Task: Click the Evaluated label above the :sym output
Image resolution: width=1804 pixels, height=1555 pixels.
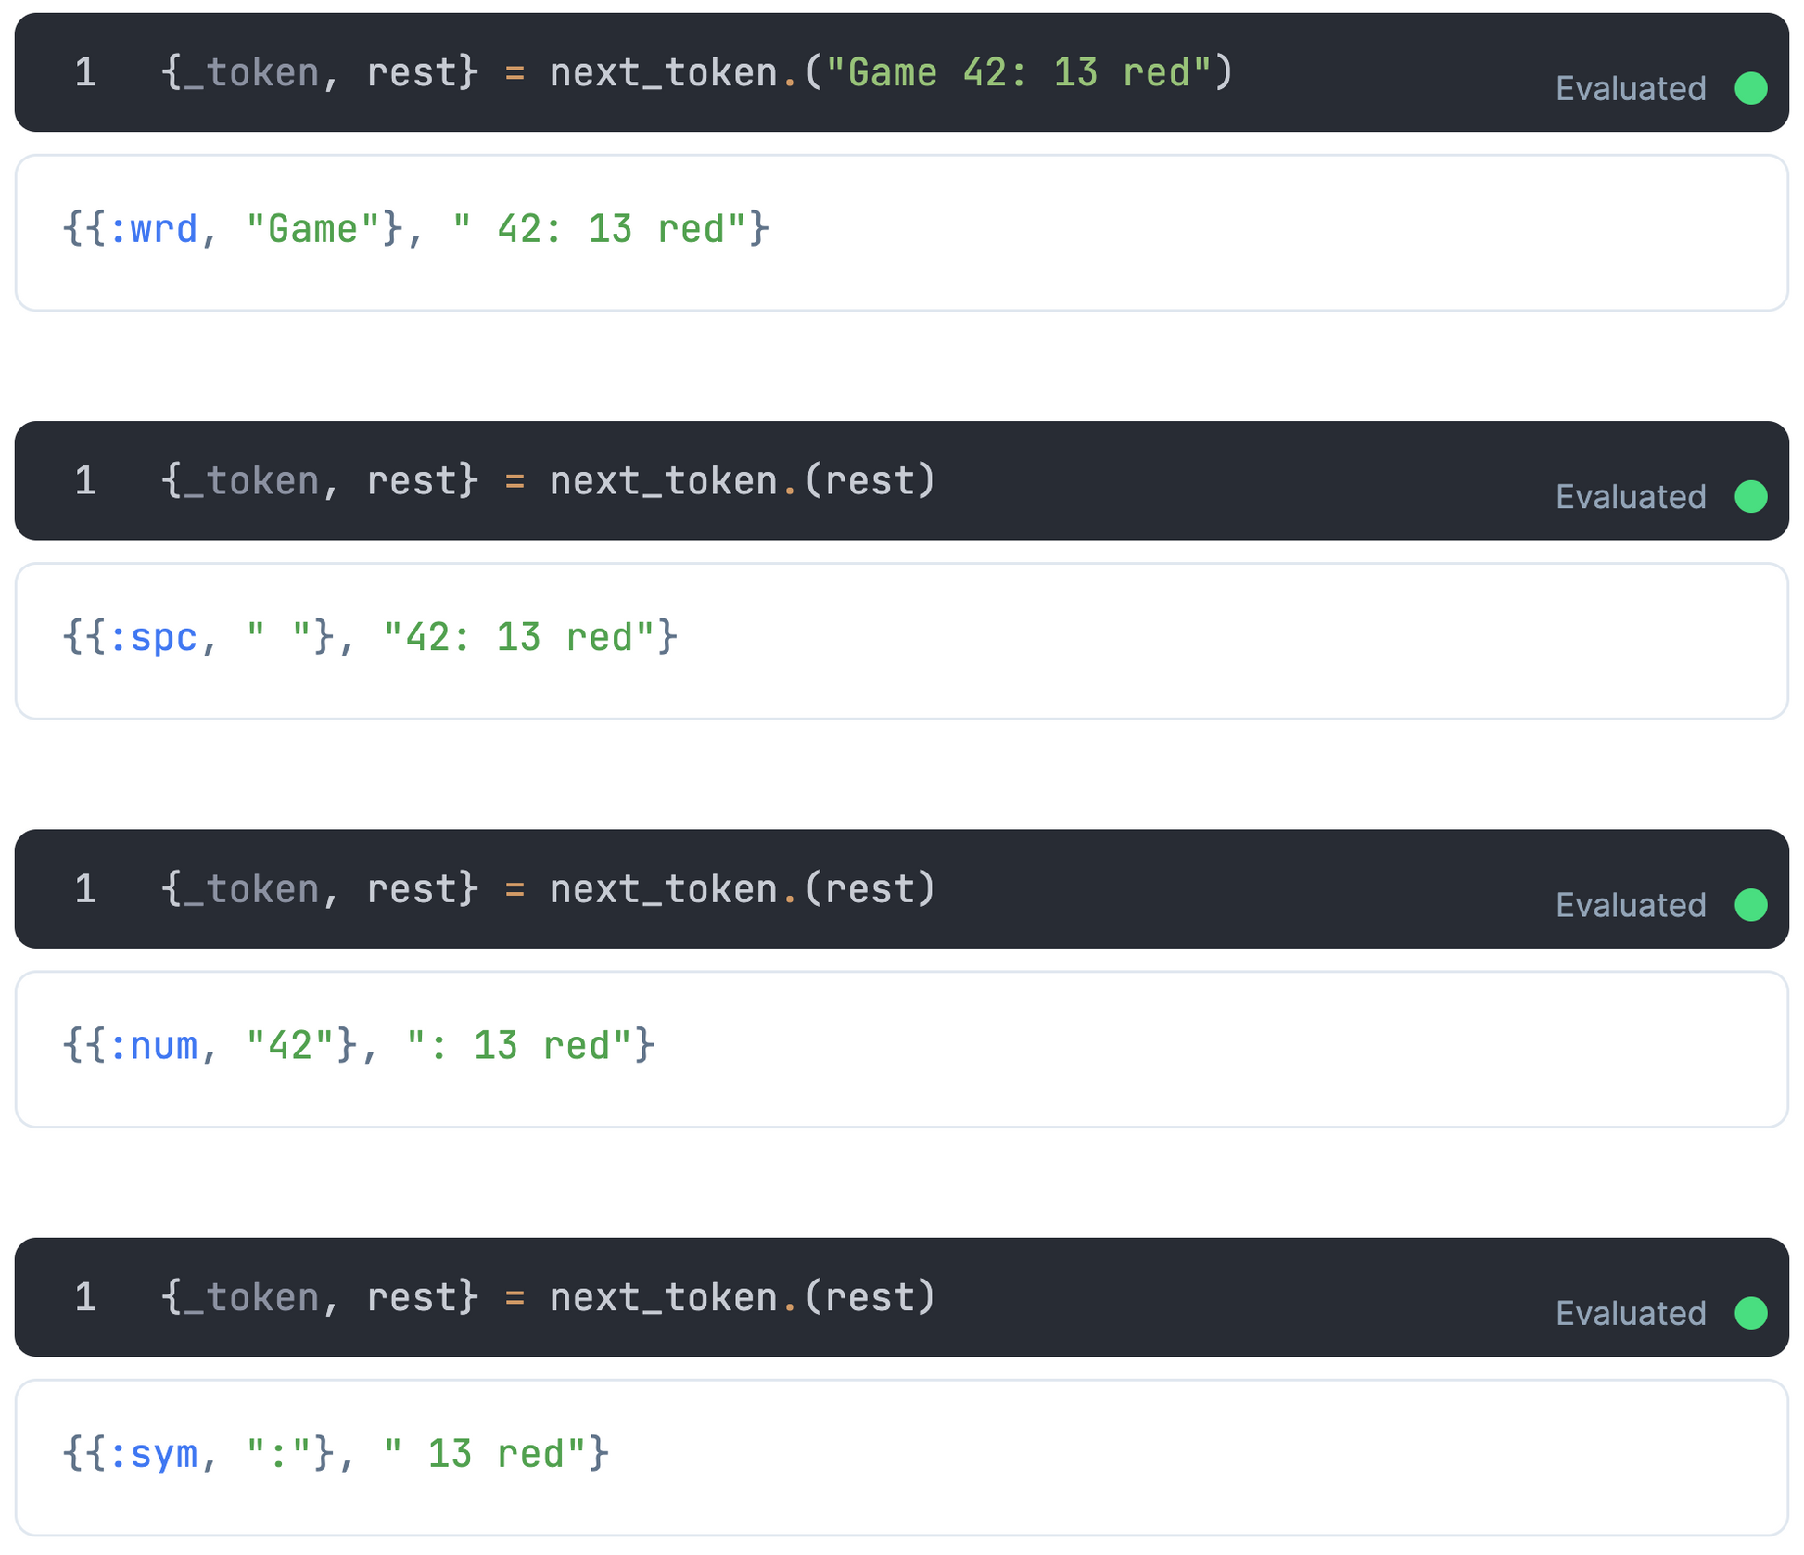Action: (x=1630, y=1313)
